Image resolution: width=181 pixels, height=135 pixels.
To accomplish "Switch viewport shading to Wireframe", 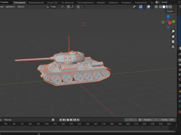I will 160,7.
